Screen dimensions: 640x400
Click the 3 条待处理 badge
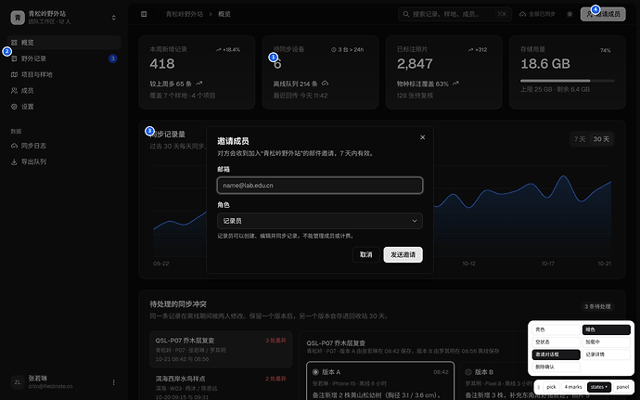(597, 306)
